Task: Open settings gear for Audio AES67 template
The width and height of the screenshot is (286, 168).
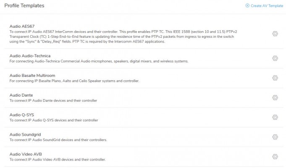Action: [275, 34]
